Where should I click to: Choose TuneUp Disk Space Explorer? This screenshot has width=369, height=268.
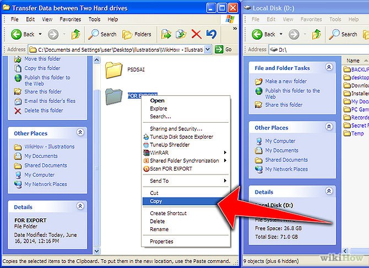(x=186, y=137)
